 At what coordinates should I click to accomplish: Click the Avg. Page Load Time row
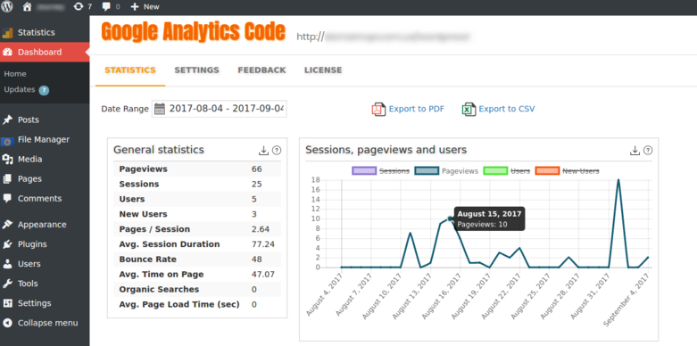click(x=197, y=304)
